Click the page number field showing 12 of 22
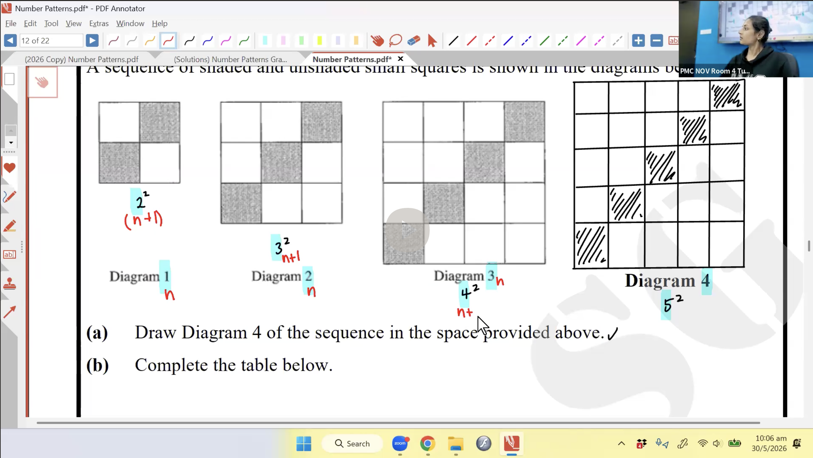This screenshot has height=458, width=813. pyautogui.click(x=51, y=40)
